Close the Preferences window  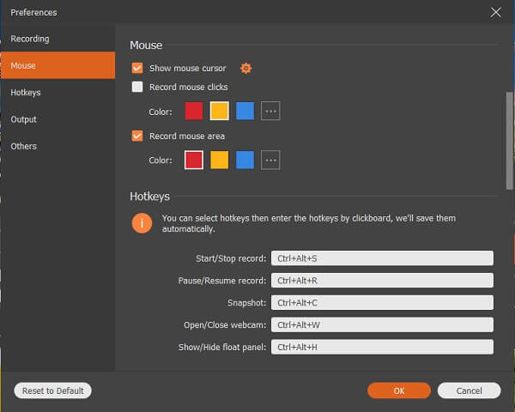click(x=495, y=12)
